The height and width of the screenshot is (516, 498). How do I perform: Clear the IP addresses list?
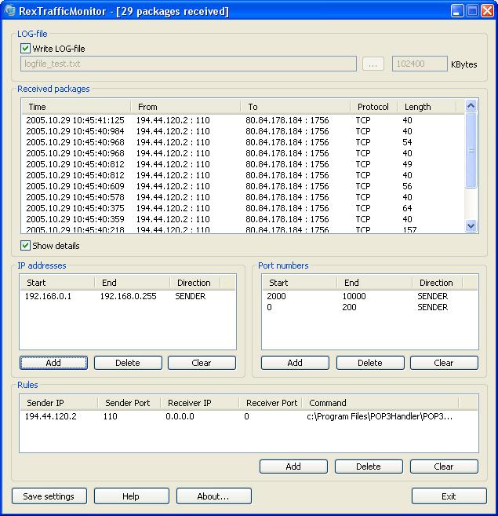point(202,363)
